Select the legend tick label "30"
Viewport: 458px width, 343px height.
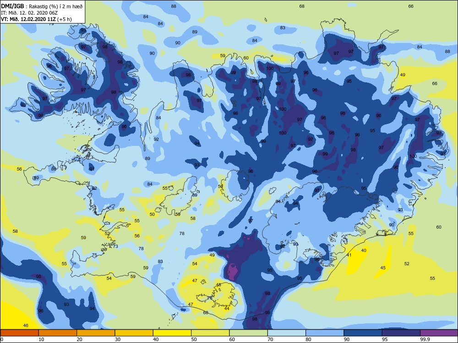118,339
